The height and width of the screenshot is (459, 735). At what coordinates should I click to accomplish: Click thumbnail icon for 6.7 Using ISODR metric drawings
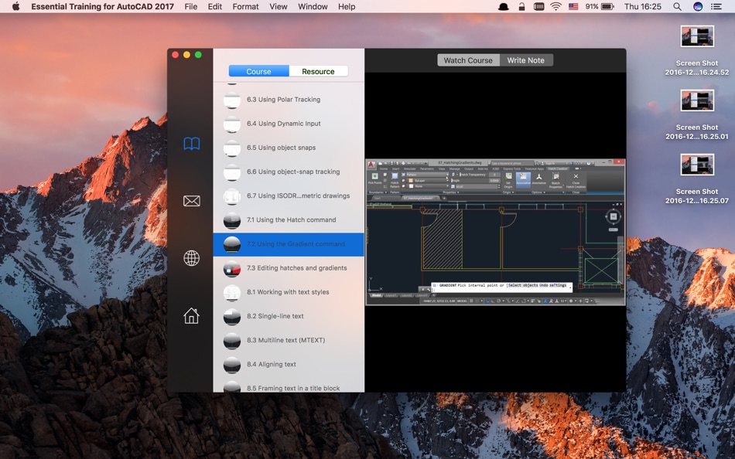click(x=231, y=196)
